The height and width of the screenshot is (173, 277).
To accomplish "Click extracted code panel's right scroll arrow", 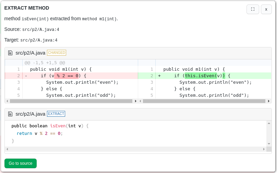I will [264, 149].
